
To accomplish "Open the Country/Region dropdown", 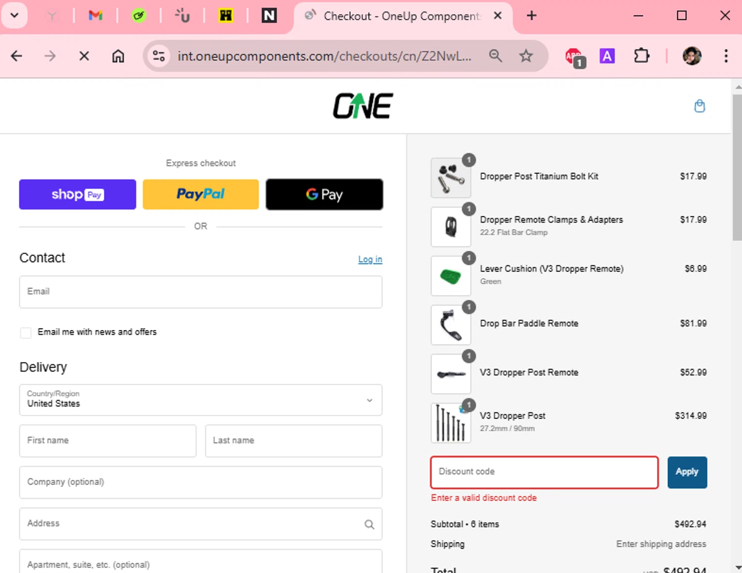I will tap(201, 400).
